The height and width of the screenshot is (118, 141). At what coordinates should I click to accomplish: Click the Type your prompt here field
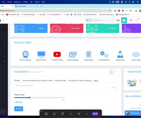[x=66, y=86]
